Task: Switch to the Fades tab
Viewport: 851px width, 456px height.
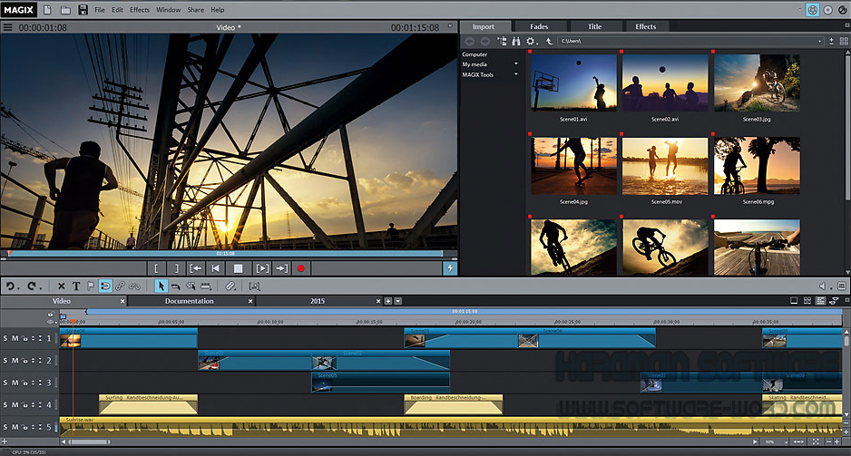Action: pos(539,26)
